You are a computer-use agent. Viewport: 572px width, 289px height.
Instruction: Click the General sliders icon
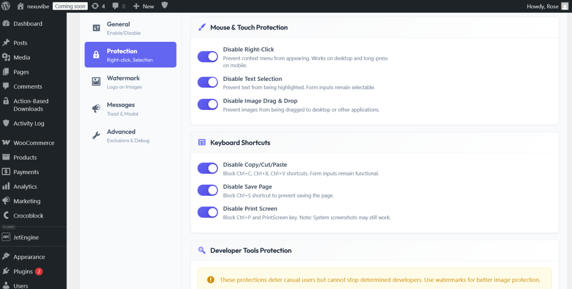click(x=96, y=28)
